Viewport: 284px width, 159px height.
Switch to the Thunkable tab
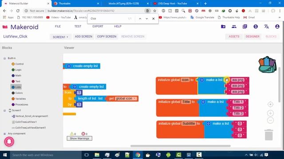coord(76,4)
